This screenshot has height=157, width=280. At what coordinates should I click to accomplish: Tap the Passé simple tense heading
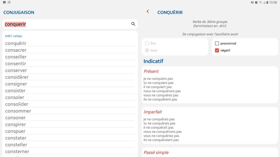[x=156, y=152]
